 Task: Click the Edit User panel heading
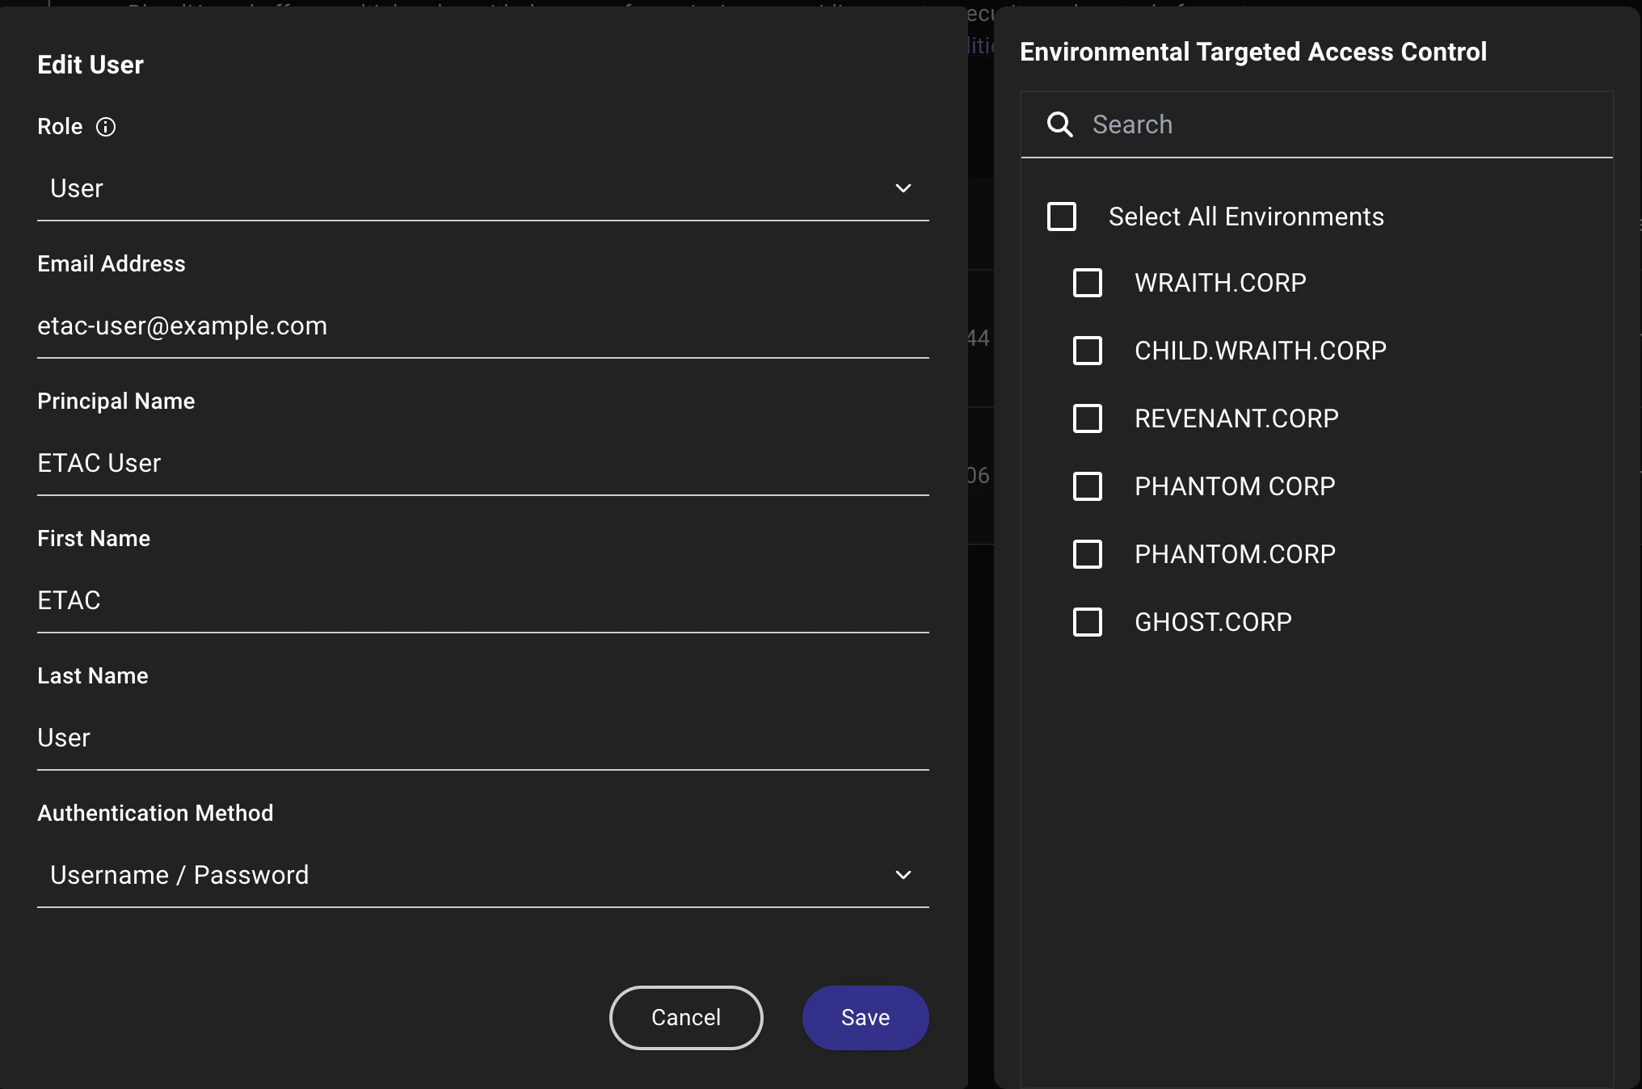click(90, 65)
